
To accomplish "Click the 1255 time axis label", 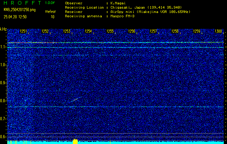I will [110, 31].
